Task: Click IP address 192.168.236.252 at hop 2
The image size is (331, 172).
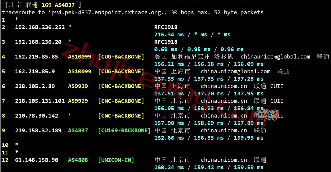Action: (40, 27)
